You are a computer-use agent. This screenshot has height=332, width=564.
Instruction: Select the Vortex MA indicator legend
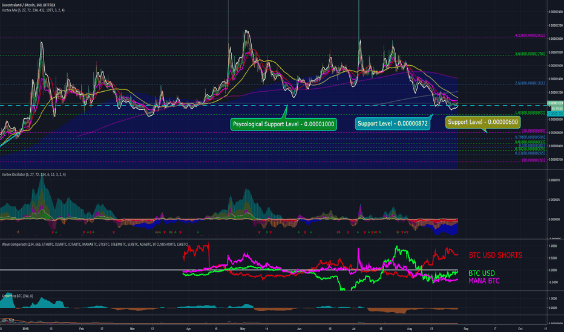[x=33, y=10]
